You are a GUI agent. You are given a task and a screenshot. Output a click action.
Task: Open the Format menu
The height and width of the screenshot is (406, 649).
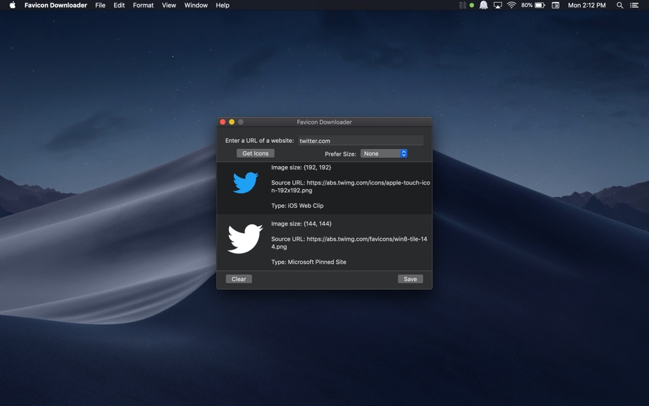tap(143, 5)
